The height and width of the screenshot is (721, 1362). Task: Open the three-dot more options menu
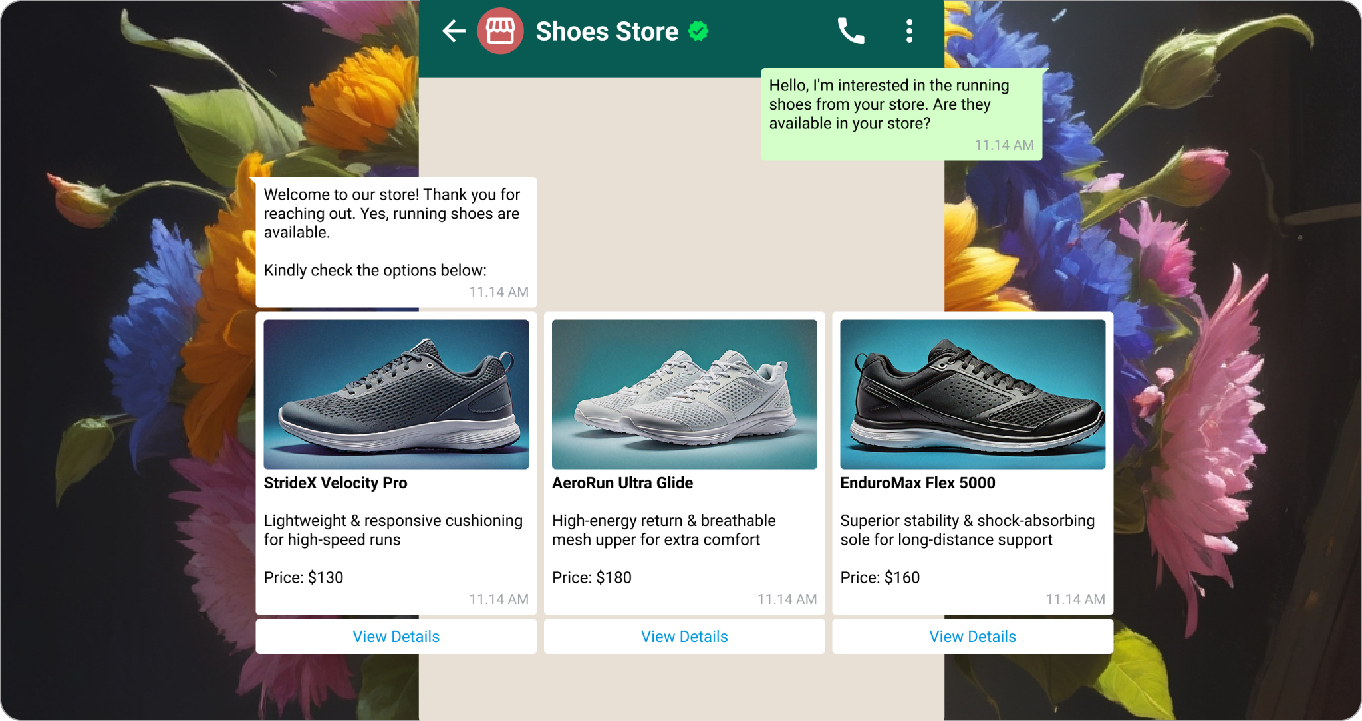coord(909,31)
